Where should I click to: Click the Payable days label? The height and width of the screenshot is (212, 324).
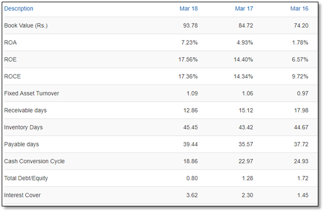point(21,144)
